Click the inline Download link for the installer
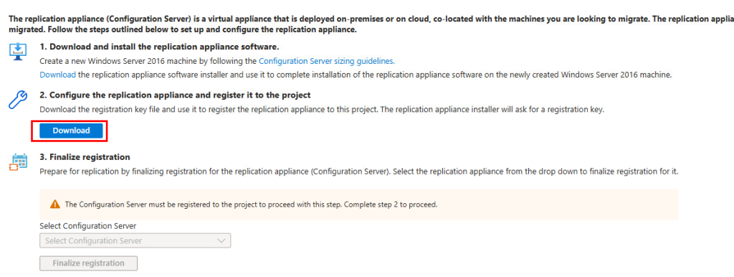 57,75
